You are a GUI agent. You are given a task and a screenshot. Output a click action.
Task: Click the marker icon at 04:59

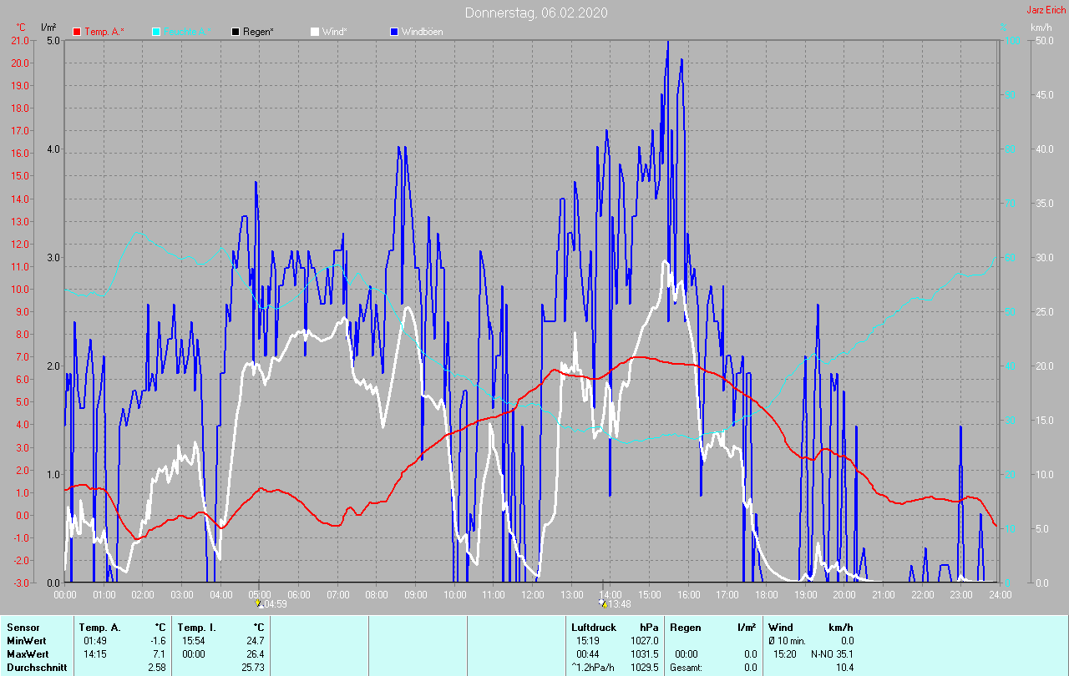pos(259,603)
